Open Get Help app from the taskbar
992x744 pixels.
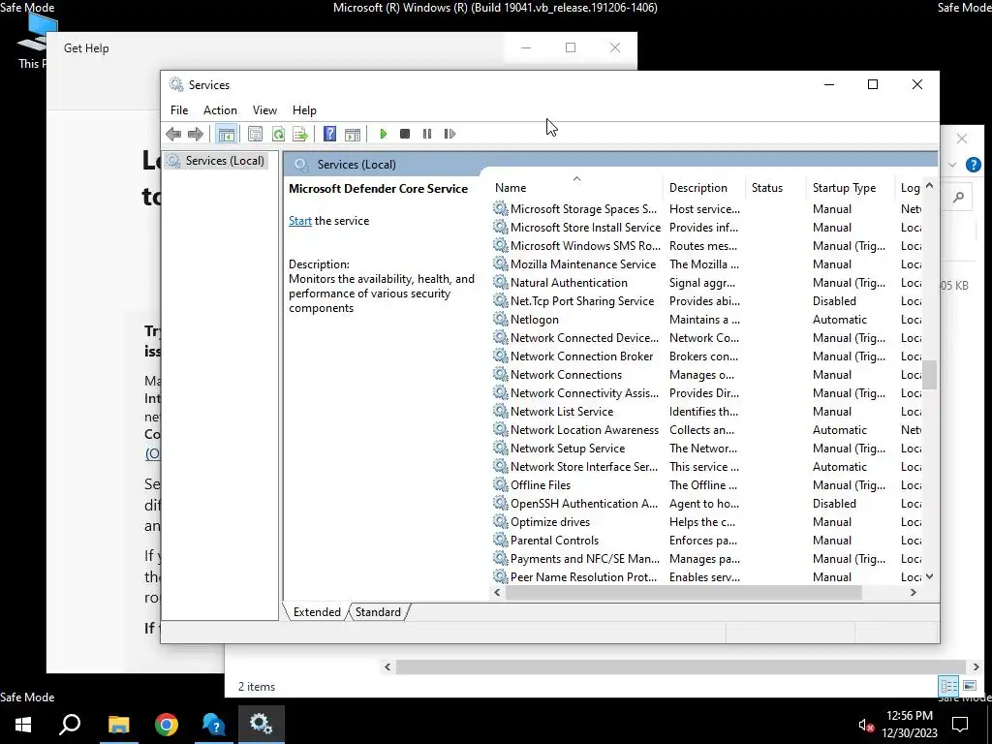pos(214,725)
